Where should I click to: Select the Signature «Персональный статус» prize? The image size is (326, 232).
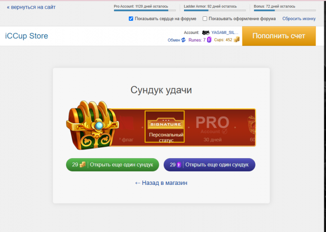tap(165, 127)
